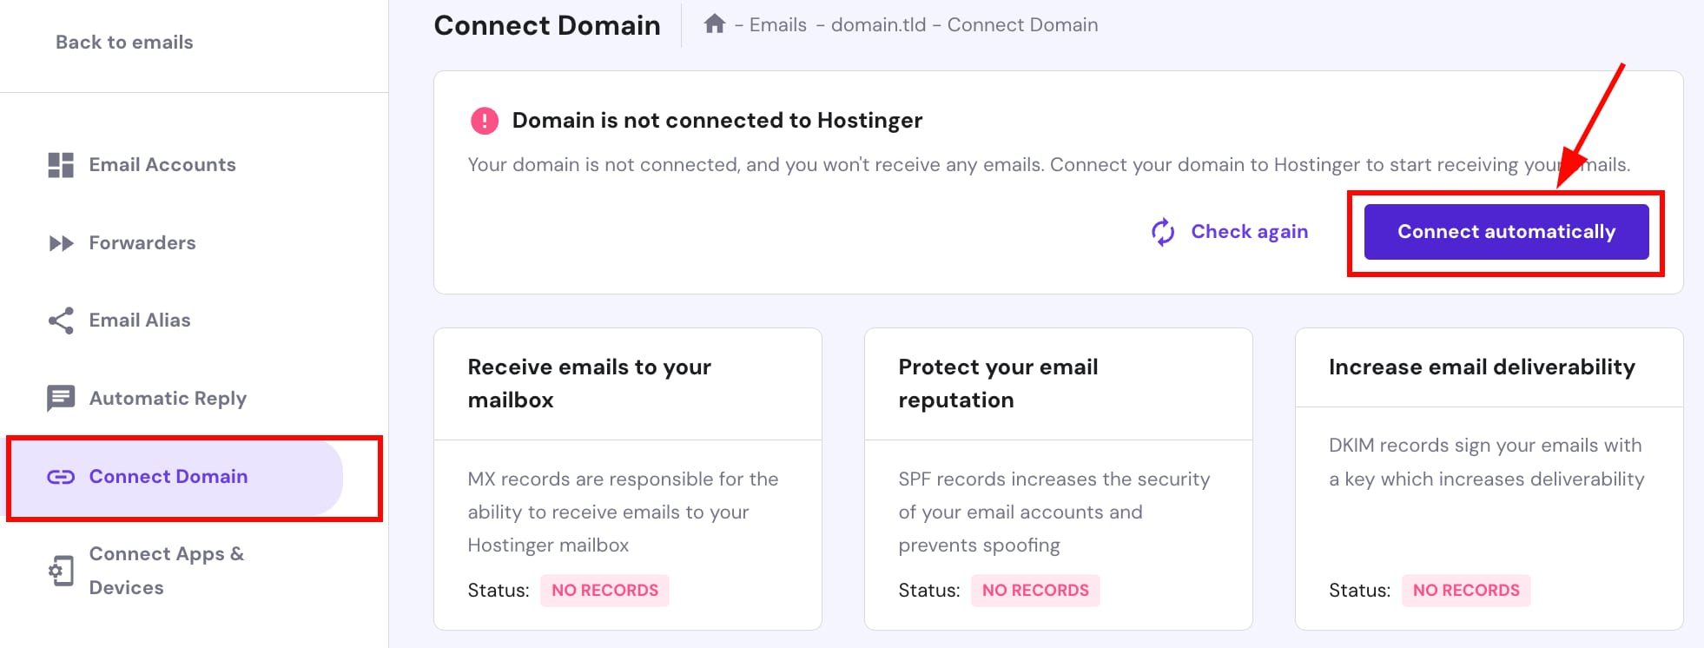Click the home icon in the breadcrumb
The width and height of the screenshot is (1704, 648).
714,24
